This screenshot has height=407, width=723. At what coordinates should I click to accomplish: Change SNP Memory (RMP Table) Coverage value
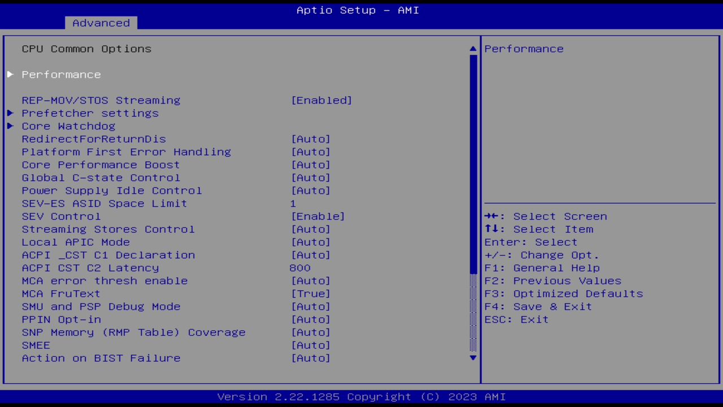click(311, 333)
